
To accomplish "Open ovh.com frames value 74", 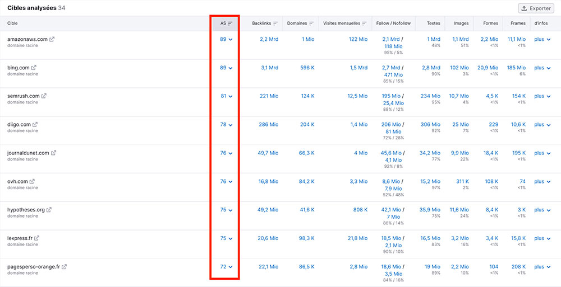I will pos(523,181).
